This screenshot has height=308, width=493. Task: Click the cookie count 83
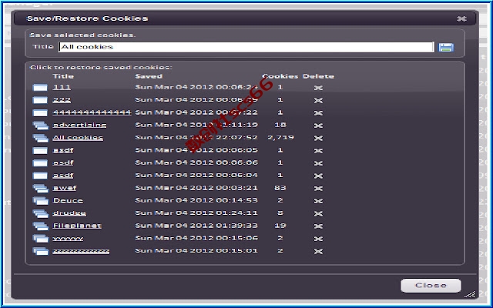tap(280, 188)
